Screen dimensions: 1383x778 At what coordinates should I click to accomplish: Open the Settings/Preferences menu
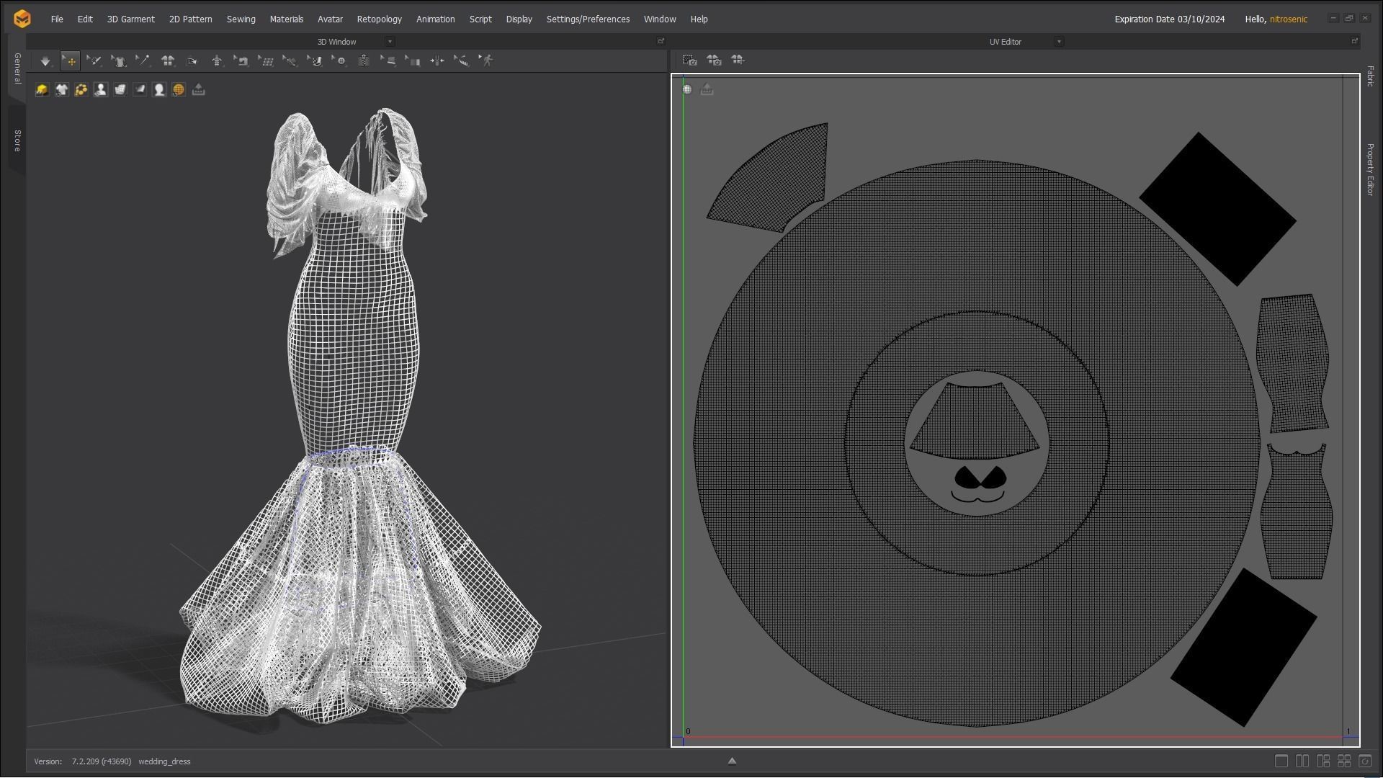click(588, 19)
